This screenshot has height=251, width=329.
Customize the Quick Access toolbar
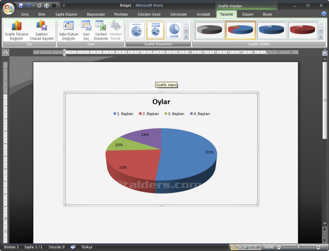click(x=64, y=5)
